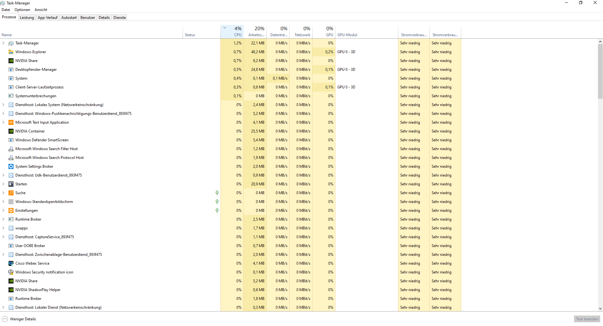Viewport: 603px width, 326px height.
Task: Sort by Netzwerk column header
Action: [301, 32]
